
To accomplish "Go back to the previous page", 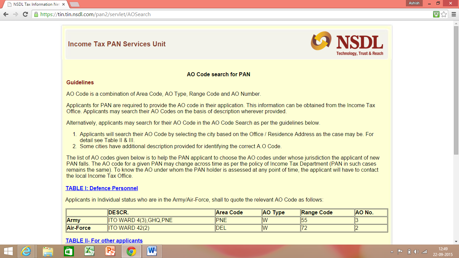I will coord(6,14).
